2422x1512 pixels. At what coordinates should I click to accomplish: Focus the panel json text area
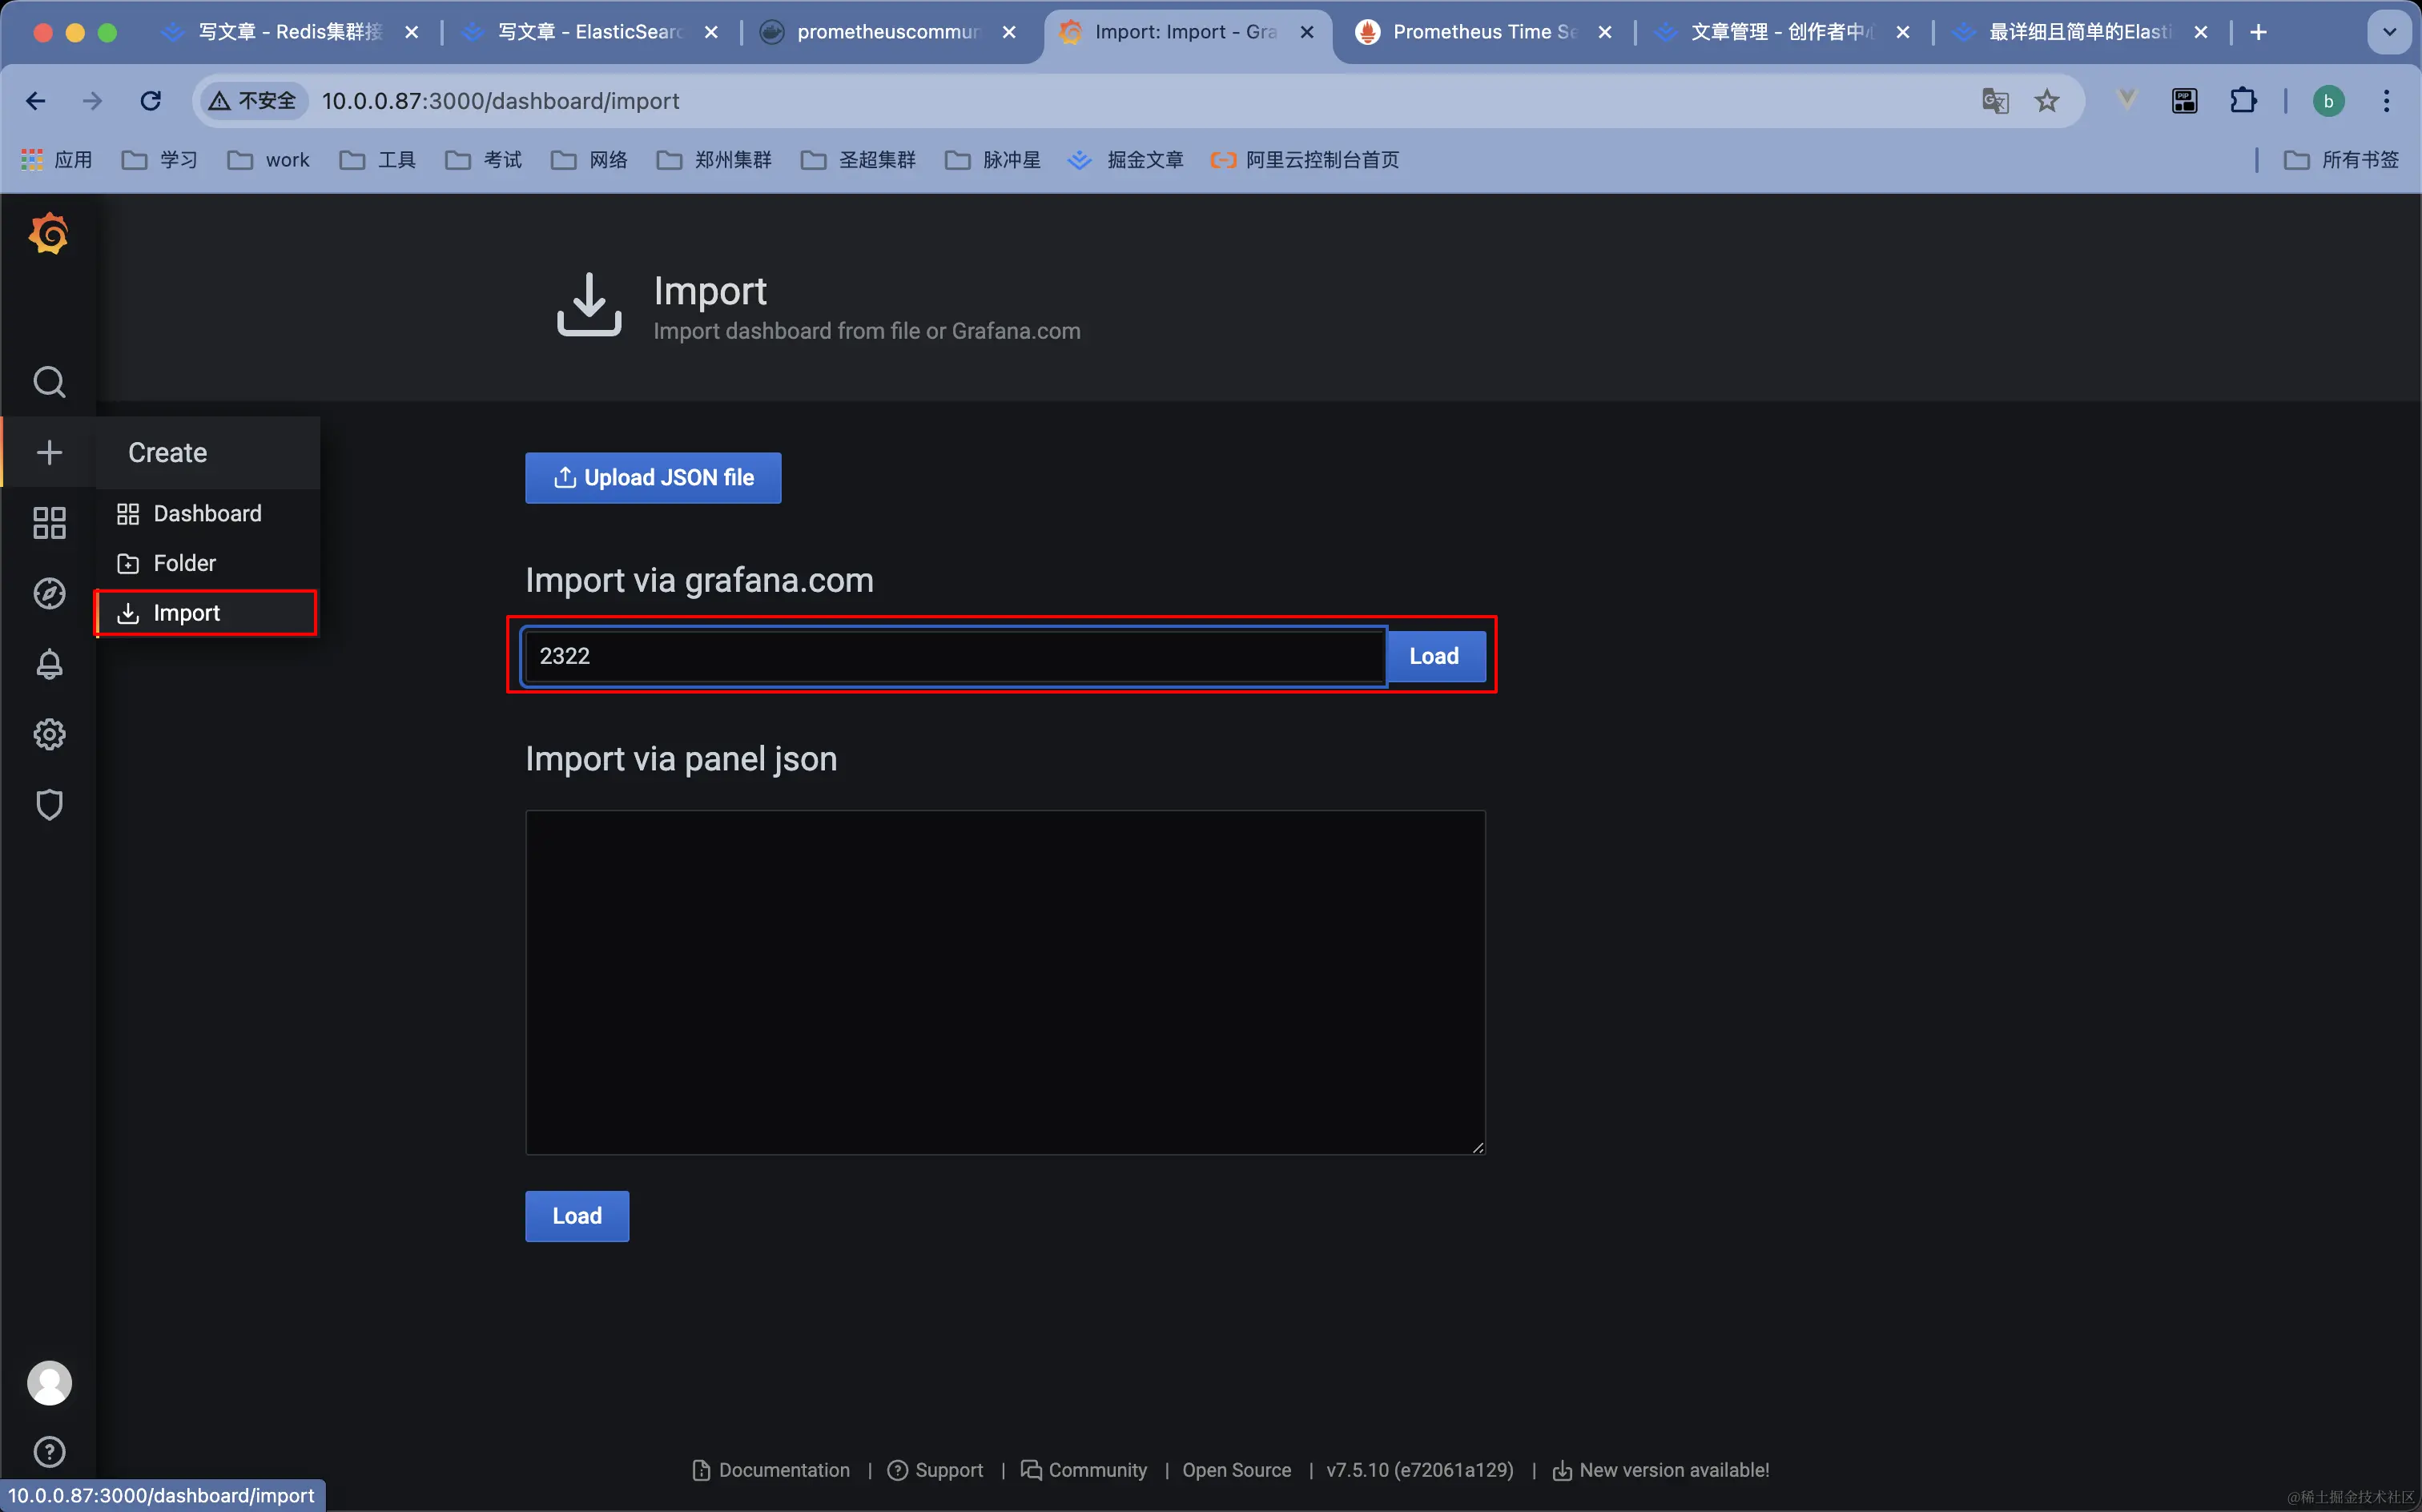point(1005,982)
